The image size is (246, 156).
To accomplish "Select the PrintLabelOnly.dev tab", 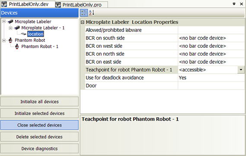I will (x=28, y=4).
